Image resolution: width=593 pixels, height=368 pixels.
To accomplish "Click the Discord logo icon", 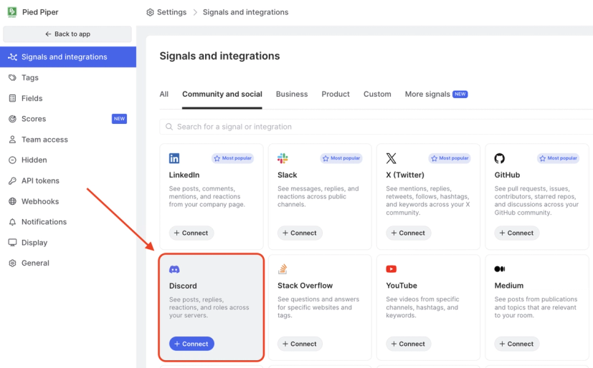I will click(x=174, y=269).
